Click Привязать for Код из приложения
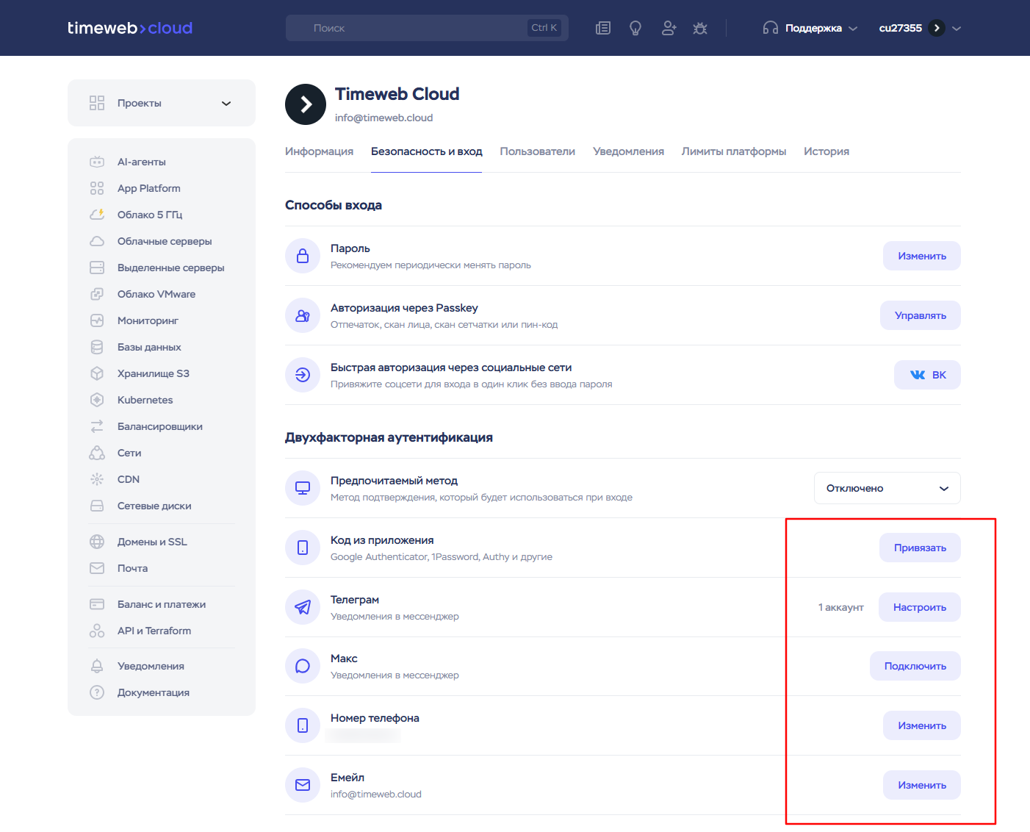Image resolution: width=1030 pixels, height=832 pixels. click(x=920, y=548)
